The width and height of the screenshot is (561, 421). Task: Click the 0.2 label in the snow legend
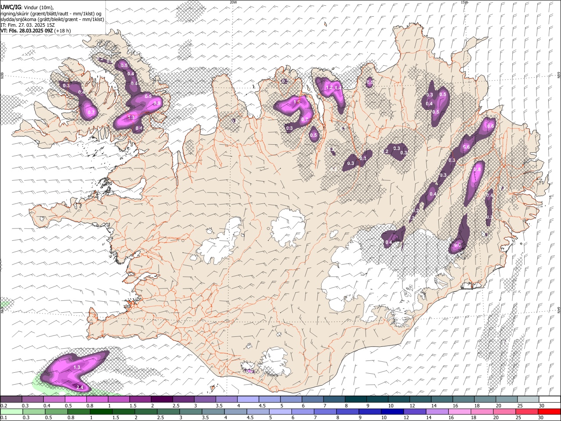(x=3, y=406)
